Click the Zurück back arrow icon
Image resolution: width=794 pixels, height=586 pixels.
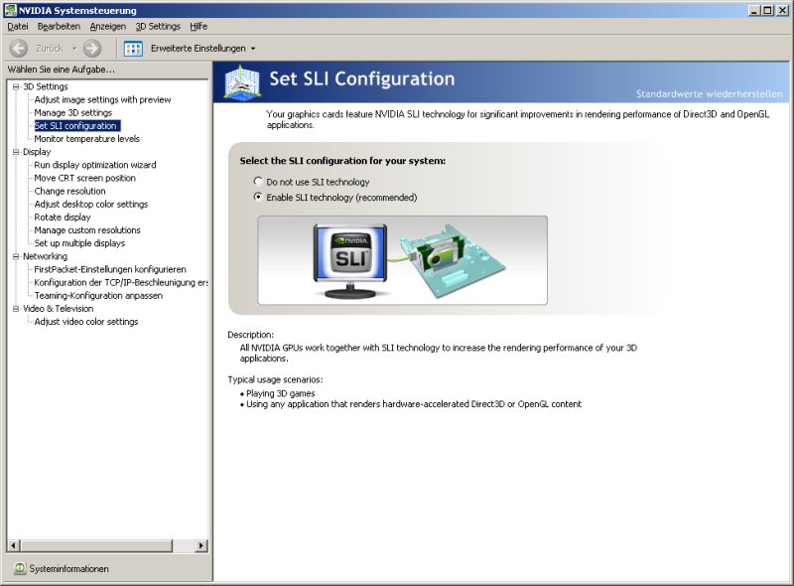tap(19, 48)
